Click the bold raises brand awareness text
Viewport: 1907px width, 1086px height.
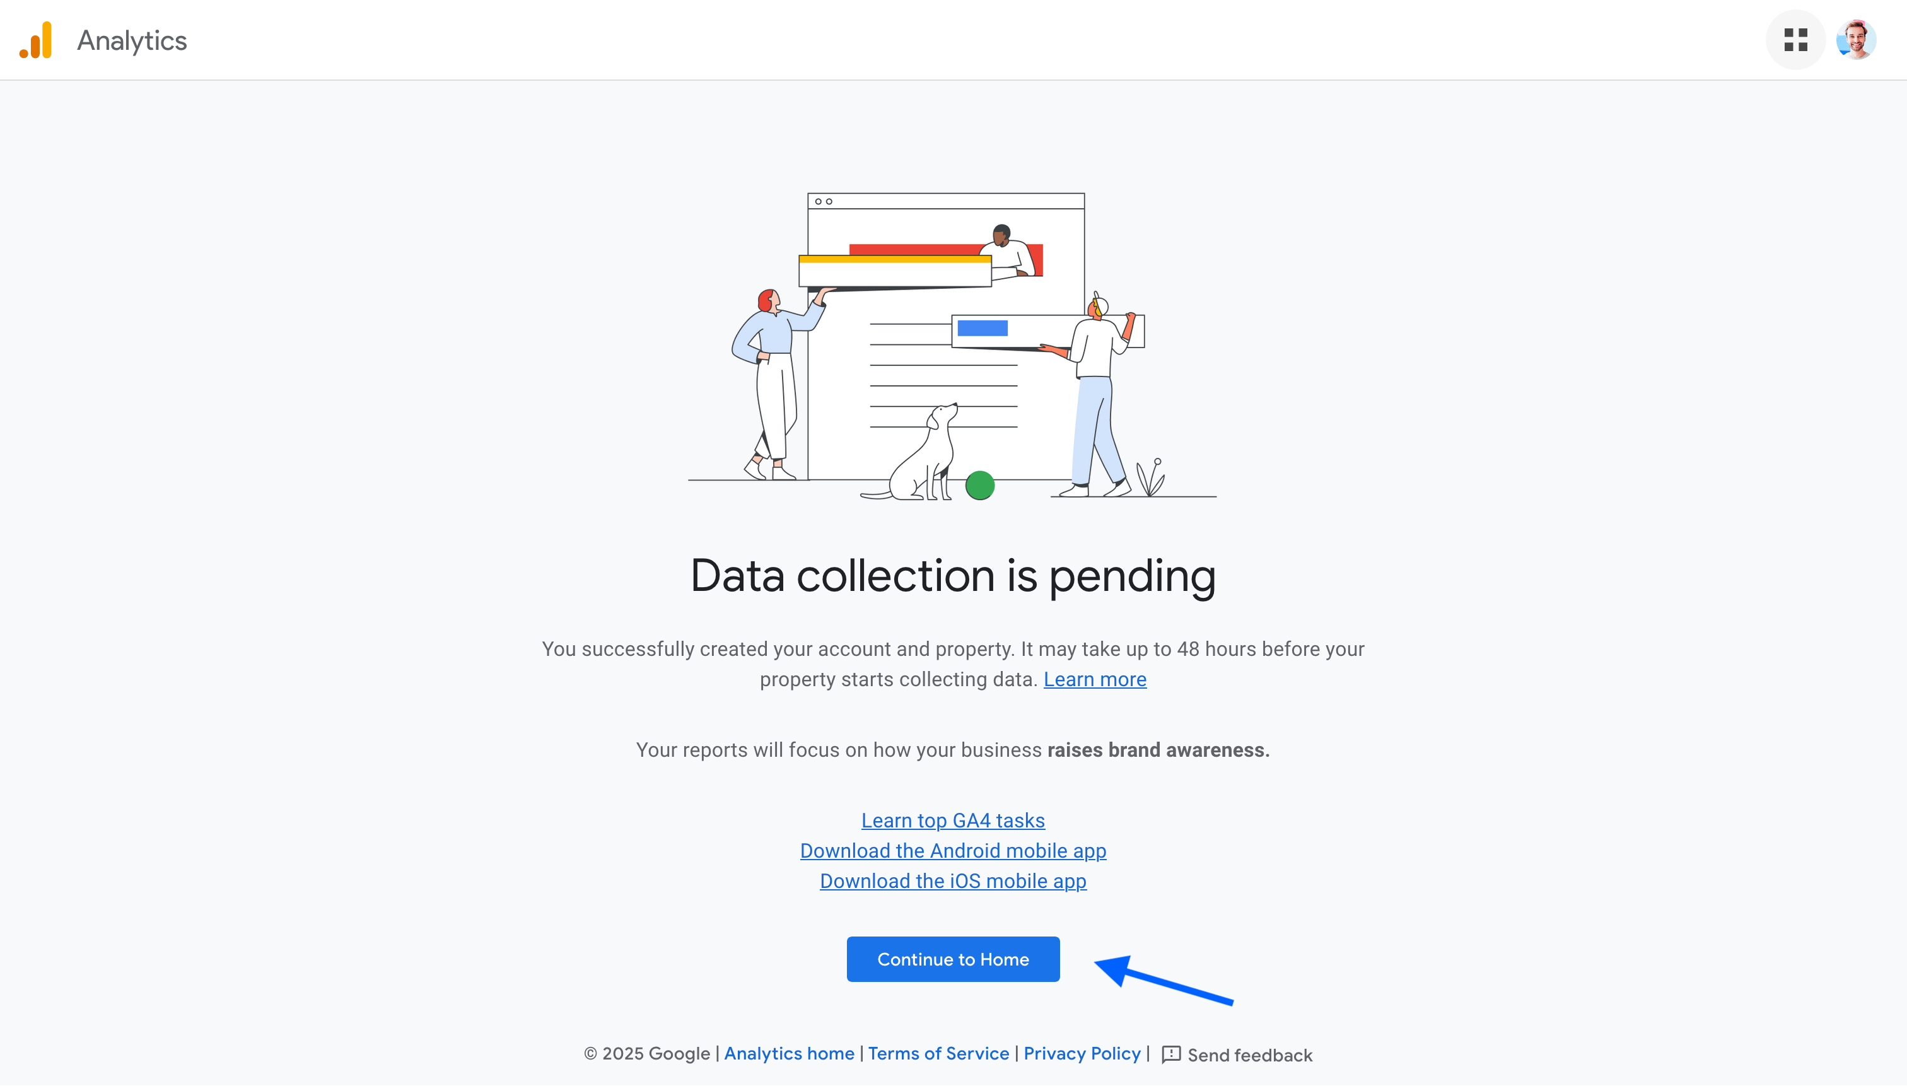(1157, 750)
